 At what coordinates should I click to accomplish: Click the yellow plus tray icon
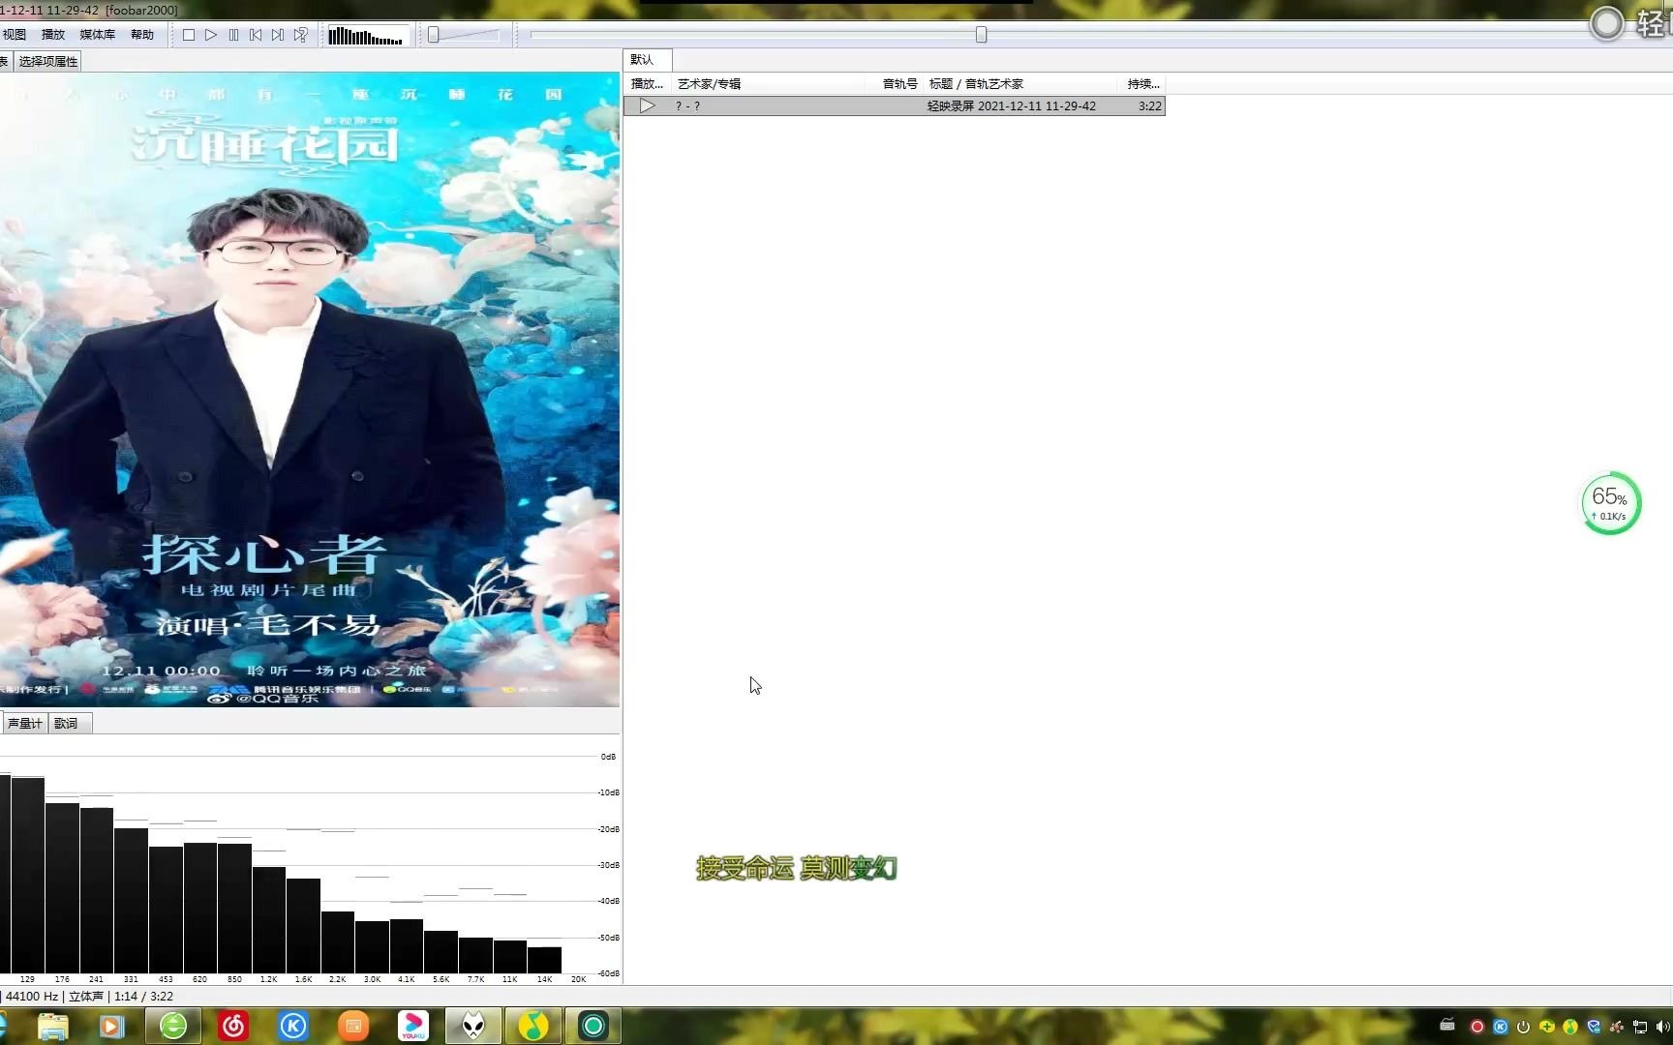pos(1547,1027)
